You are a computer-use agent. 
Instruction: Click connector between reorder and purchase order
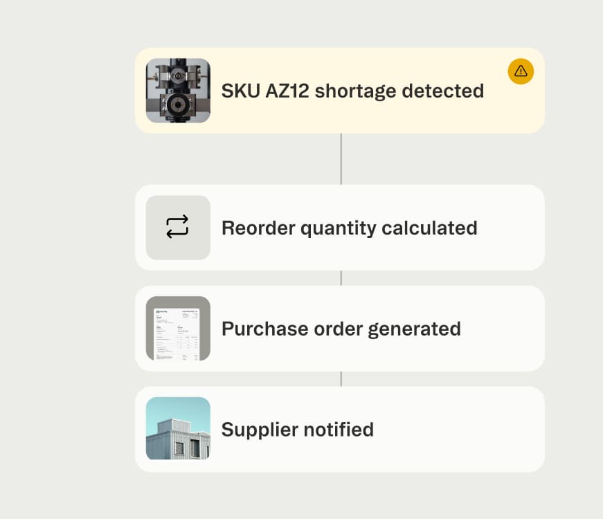click(x=341, y=278)
